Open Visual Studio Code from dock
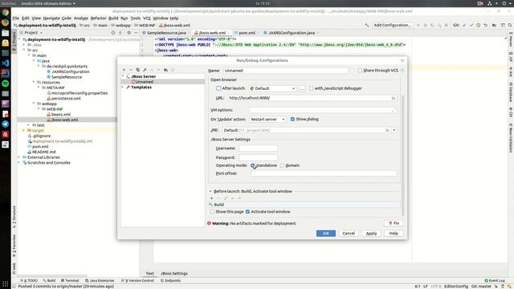 click(x=6, y=63)
